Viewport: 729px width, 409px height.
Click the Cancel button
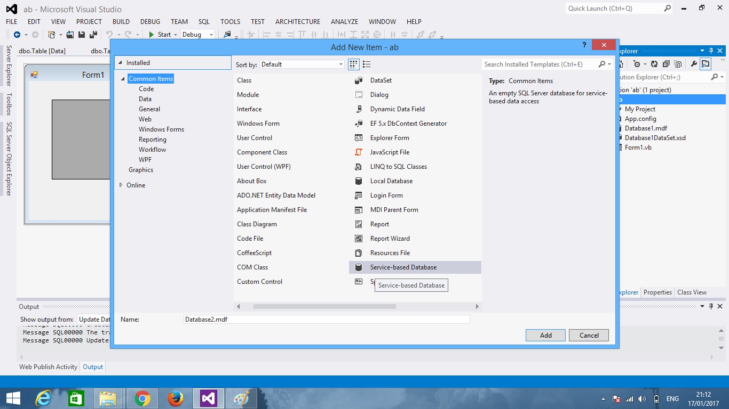click(589, 335)
